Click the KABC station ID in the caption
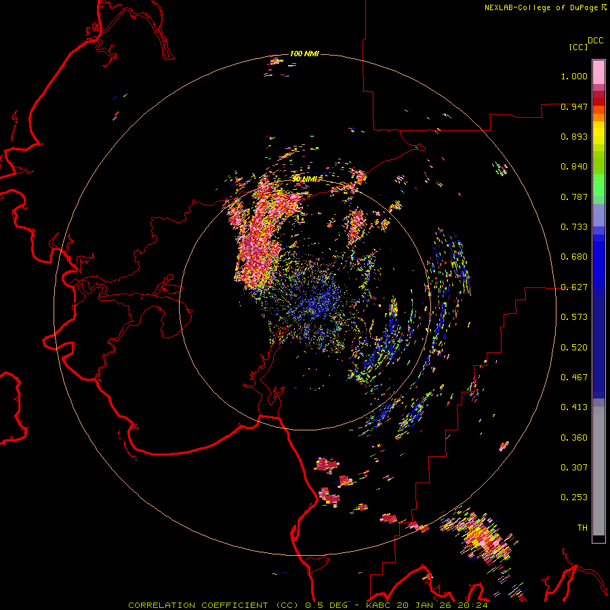This screenshot has height=610, width=610. pos(379,605)
